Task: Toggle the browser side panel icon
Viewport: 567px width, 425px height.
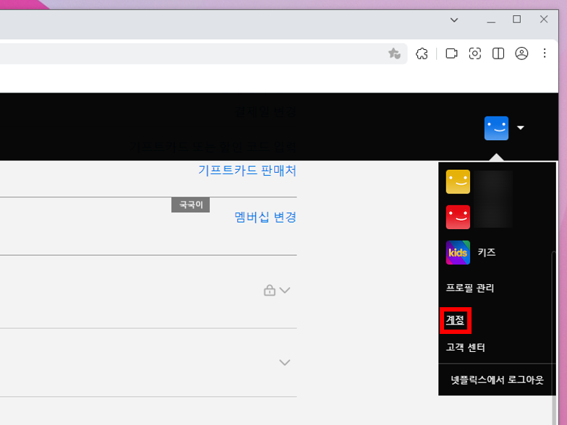Action: coord(498,53)
